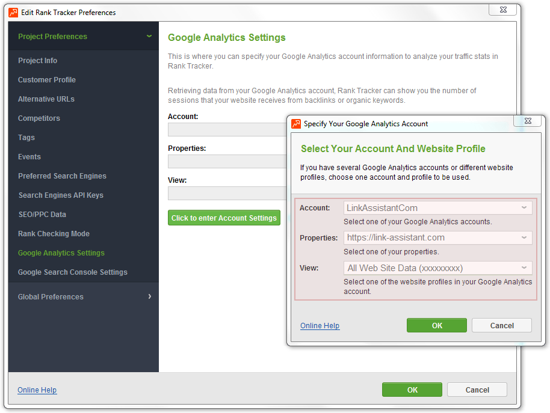Collapse the Project Preferences section

149,36
